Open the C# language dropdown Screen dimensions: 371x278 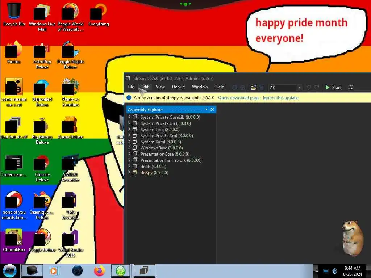(x=299, y=88)
